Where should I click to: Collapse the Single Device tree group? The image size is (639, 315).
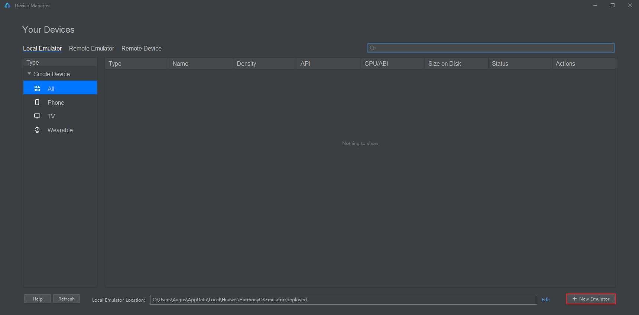[29, 74]
